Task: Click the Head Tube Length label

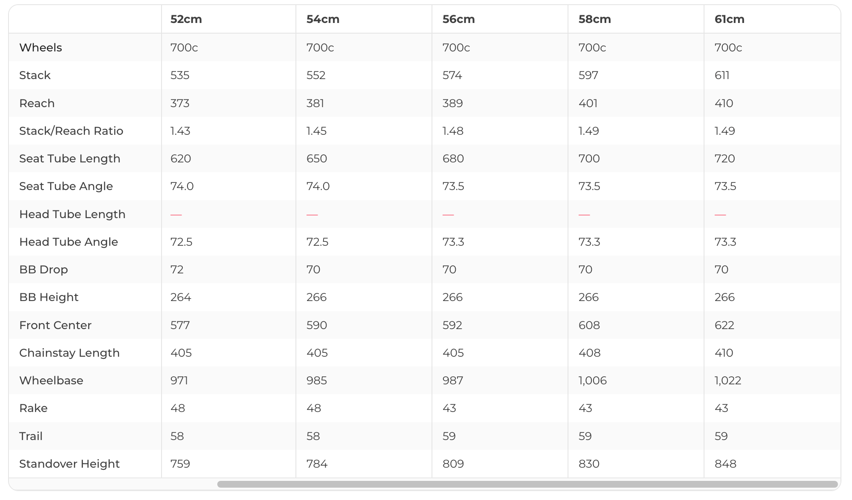Action: pos(72,214)
